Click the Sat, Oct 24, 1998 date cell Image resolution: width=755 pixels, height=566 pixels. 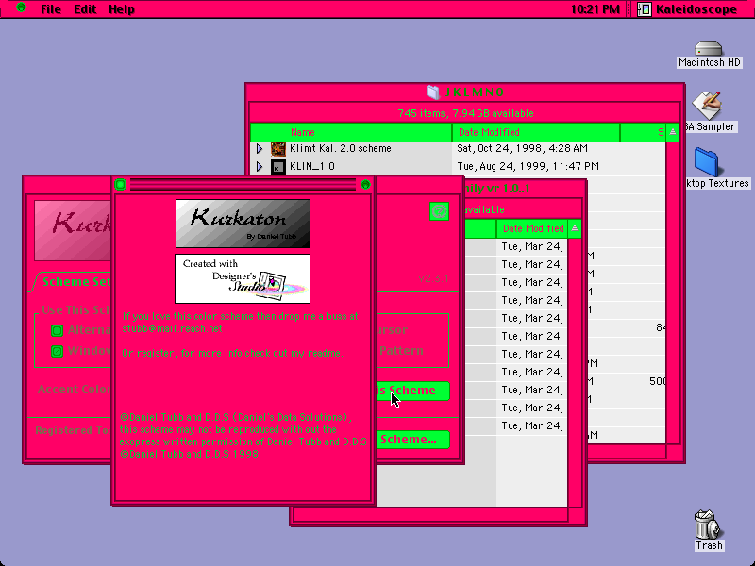522,149
